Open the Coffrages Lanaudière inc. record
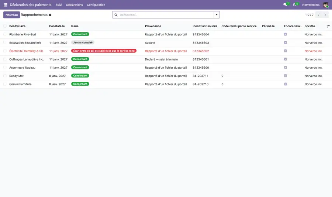 (x=27, y=59)
